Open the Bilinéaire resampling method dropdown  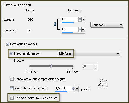[89, 54]
